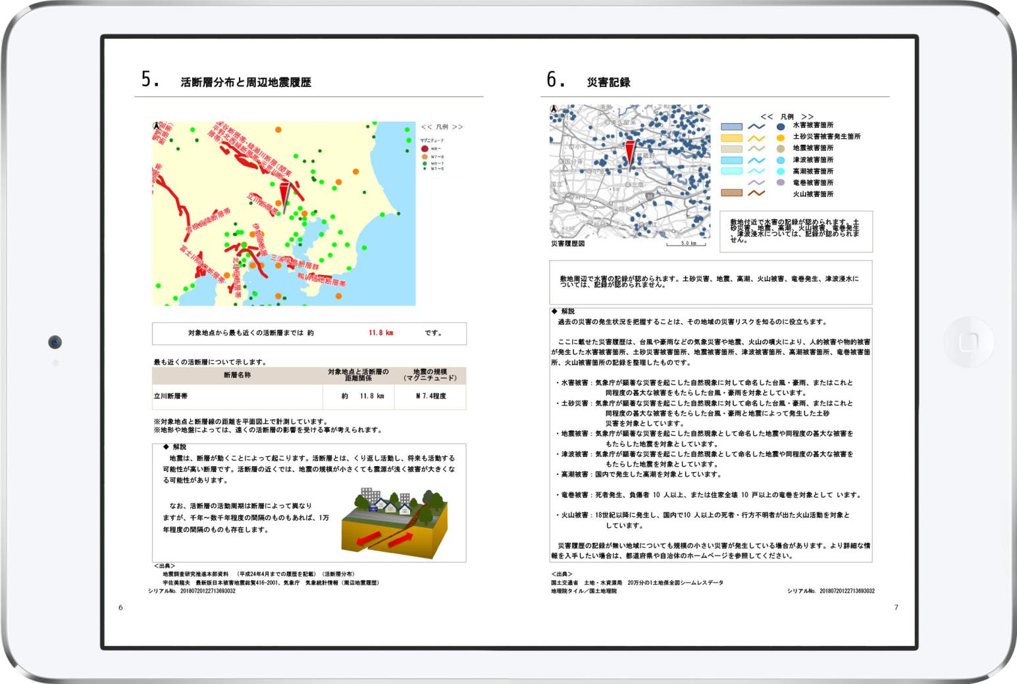Click the north arrow on disaster history map

[554, 109]
